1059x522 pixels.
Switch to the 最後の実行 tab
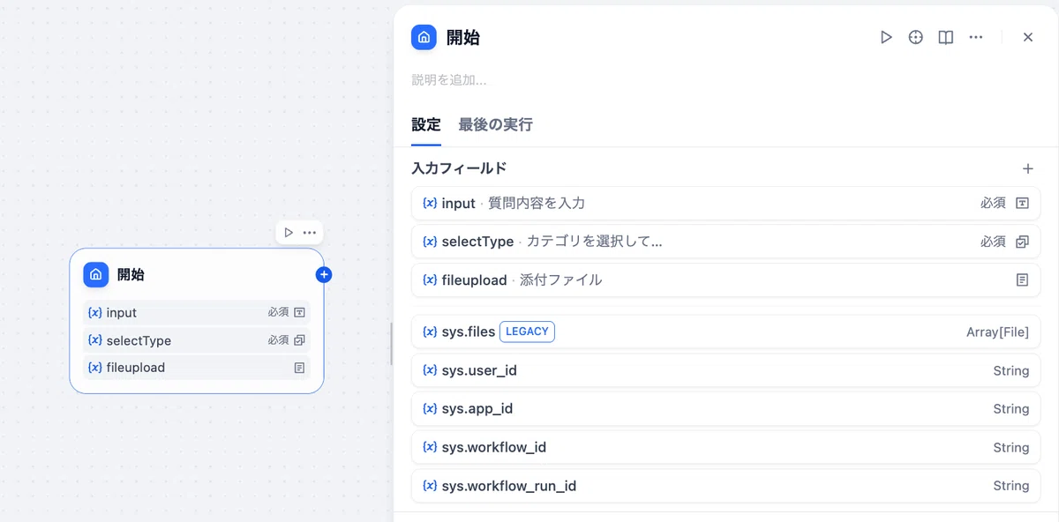pyautogui.click(x=495, y=124)
